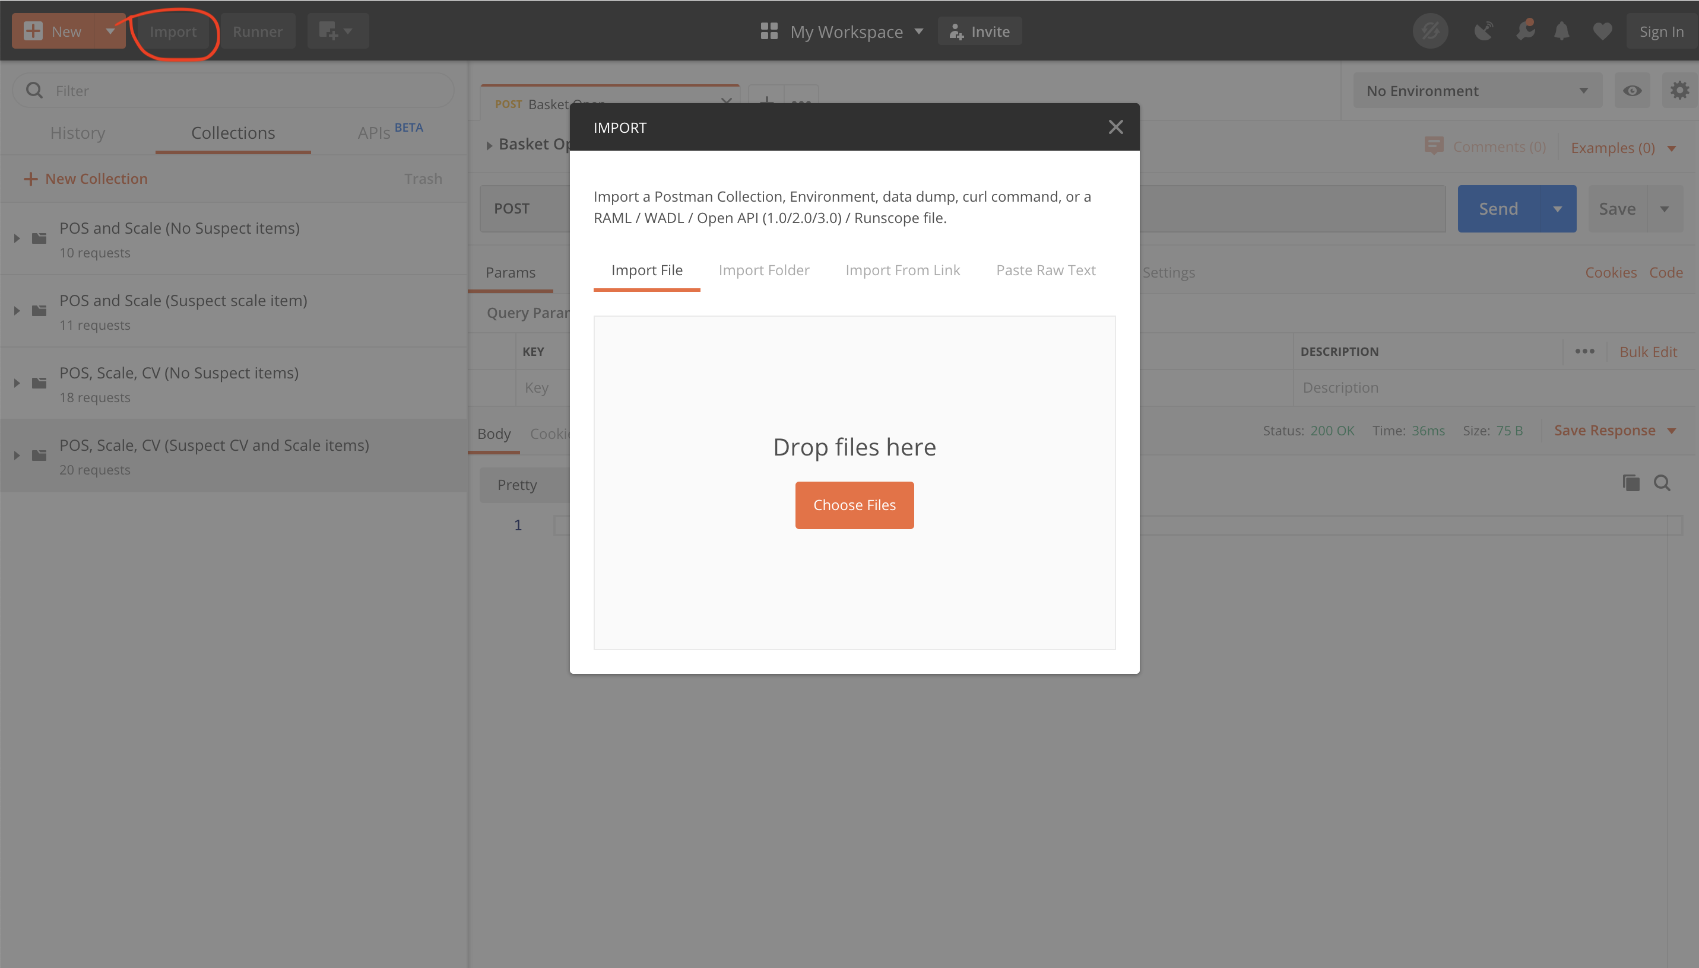Click the Trash link in sidebar

point(424,179)
